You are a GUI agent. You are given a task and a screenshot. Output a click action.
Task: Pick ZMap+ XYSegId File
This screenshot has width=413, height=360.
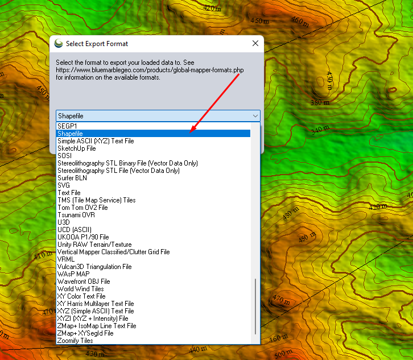154,333
